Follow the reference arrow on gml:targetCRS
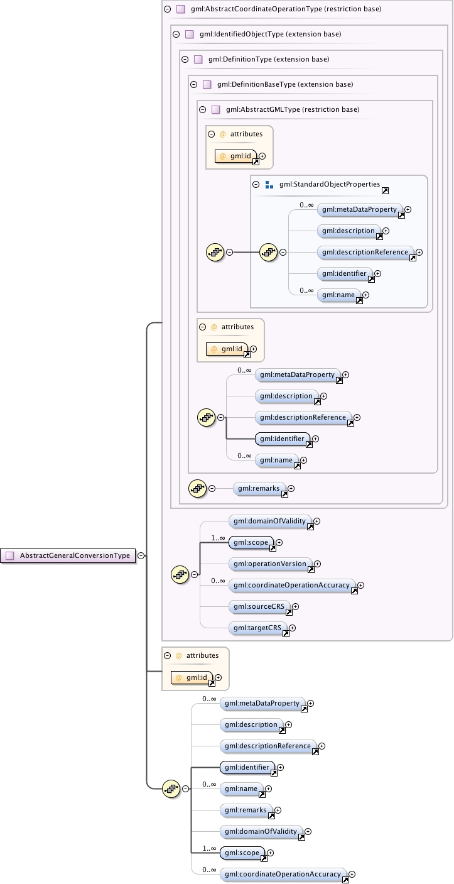The width and height of the screenshot is (454, 884). click(x=286, y=634)
